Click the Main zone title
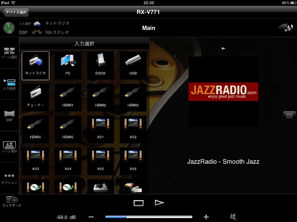 pos(148,28)
